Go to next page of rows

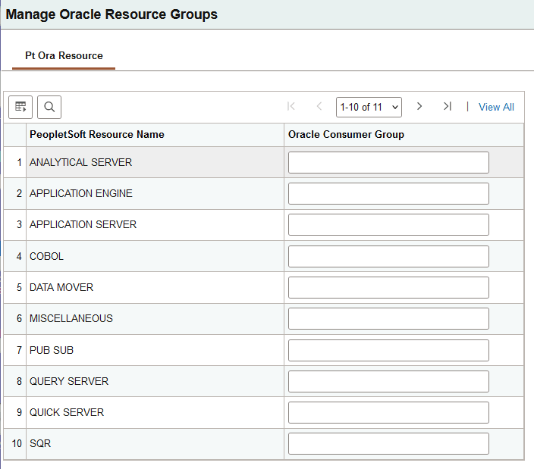click(419, 106)
